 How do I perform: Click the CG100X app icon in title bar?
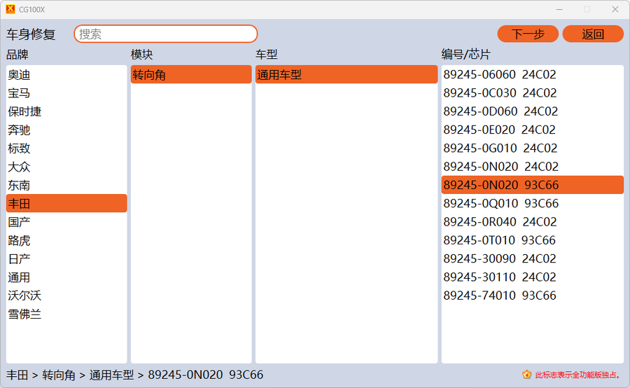click(x=10, y=9)
